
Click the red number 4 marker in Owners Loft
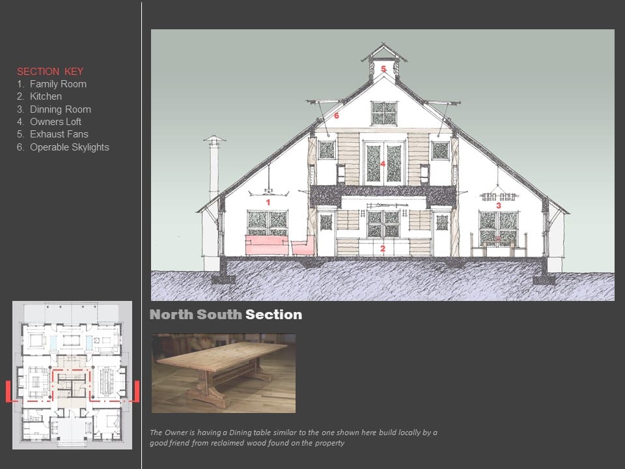click(383, 163)
